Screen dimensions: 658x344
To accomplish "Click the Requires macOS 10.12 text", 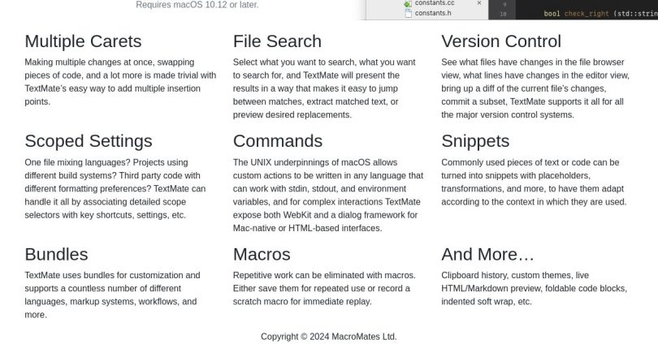I will coord(197,5).
